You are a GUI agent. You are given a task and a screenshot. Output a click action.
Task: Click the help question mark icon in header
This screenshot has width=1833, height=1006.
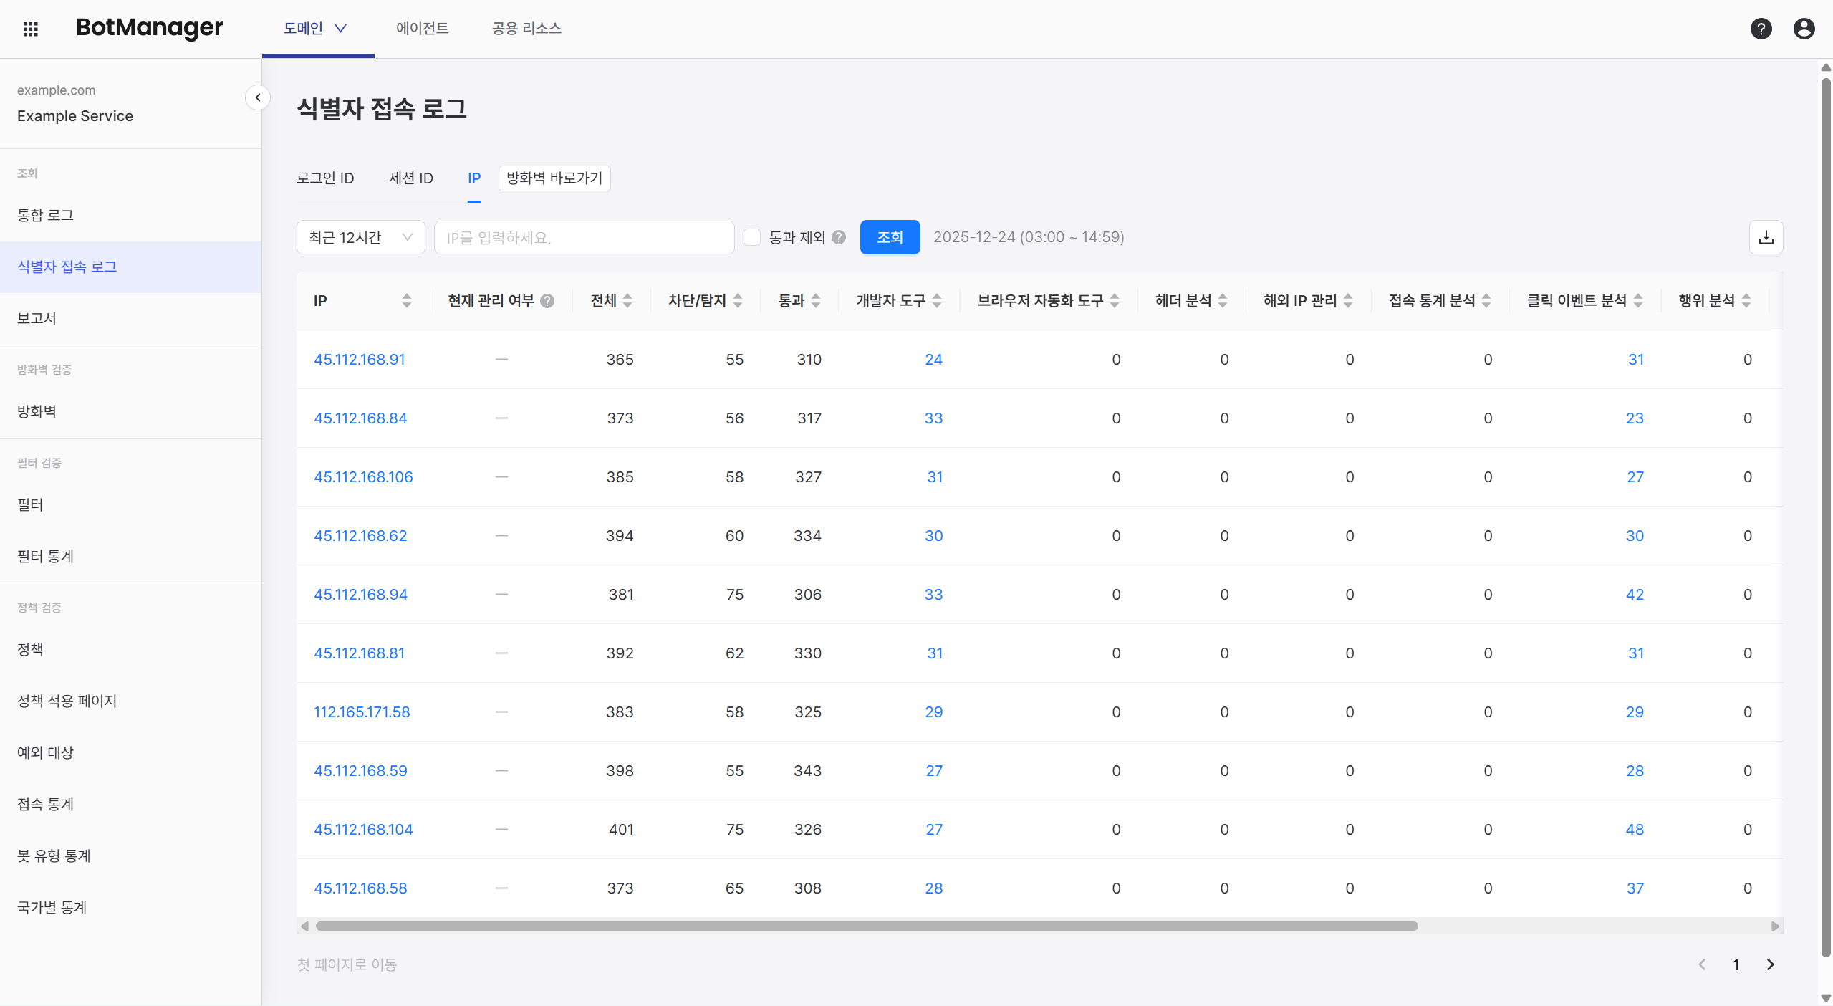point(1761,29)
